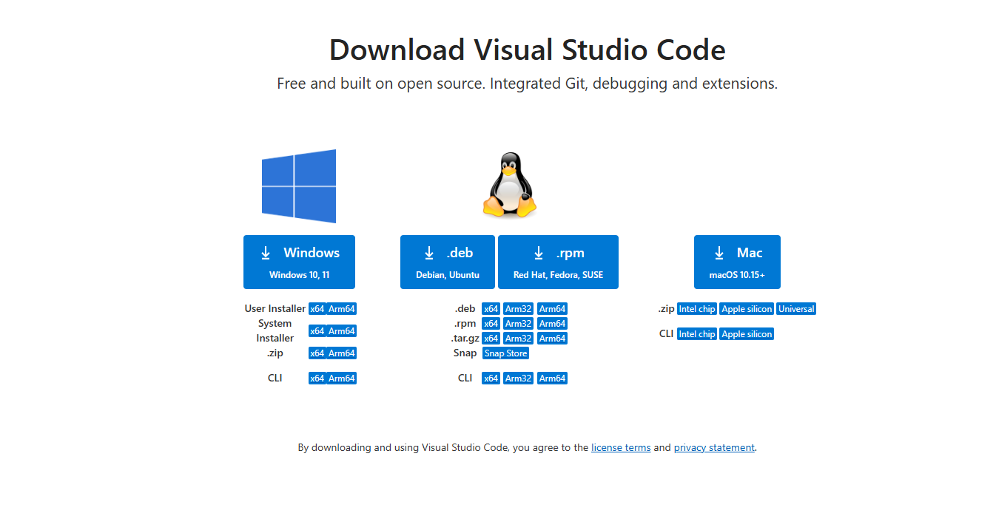The width and height of the screenshot is (996, 516).
Task: Pick the Linux .deb Arm32 link
Action: [x=518, y=309]
